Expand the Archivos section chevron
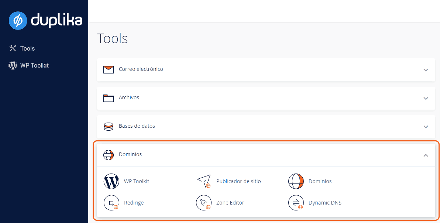 pyautogui.click(x=426, y=98)
